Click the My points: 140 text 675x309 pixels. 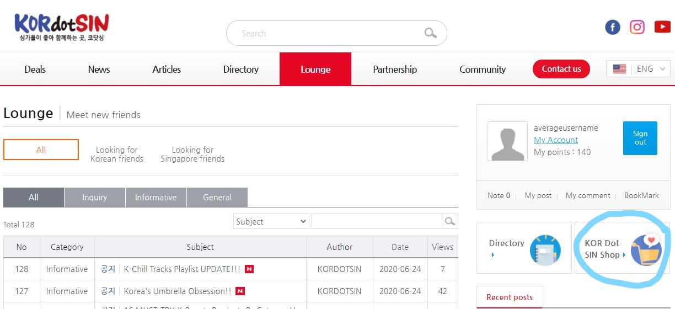tap(562, 152)
